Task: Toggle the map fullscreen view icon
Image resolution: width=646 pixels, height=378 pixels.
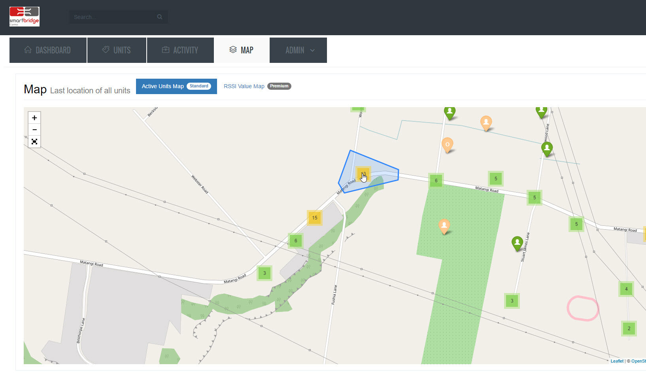Action: pyautogui.click(x=34, y=142)
